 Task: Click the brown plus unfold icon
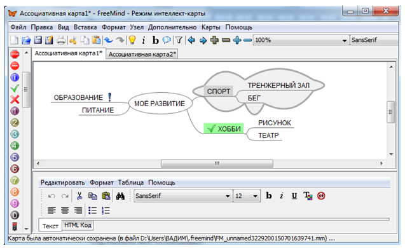coord(214,40)
